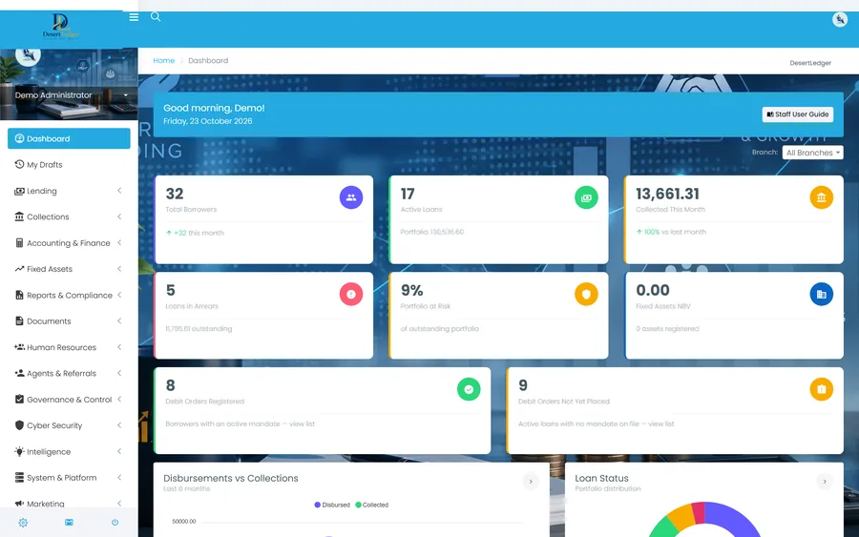
Task: Click the Intelligence lightbulb icon
Action: 19,451
